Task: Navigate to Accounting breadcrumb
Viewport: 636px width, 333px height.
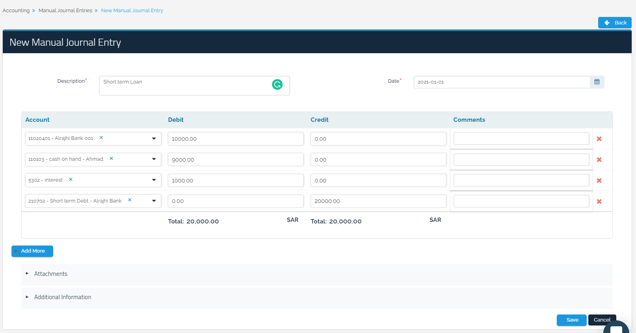Action: (16, 11)
